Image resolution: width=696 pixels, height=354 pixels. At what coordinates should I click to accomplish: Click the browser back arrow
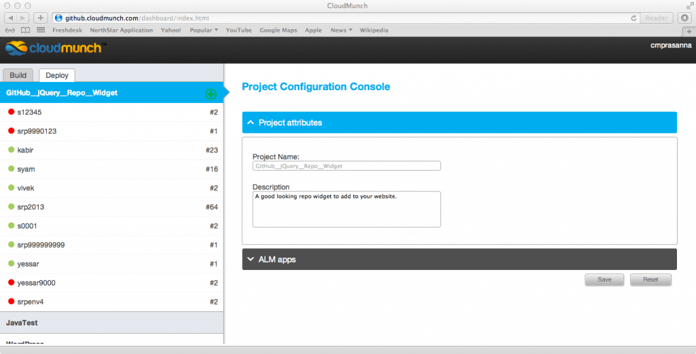11,18
